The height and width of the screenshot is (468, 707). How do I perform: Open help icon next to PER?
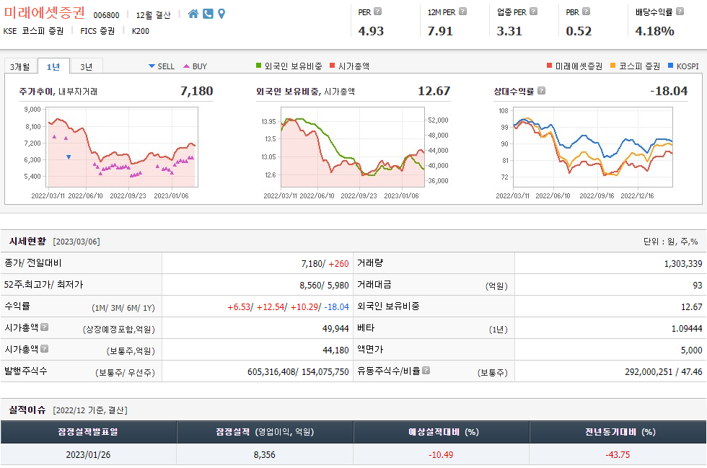(x=378, y=12)
